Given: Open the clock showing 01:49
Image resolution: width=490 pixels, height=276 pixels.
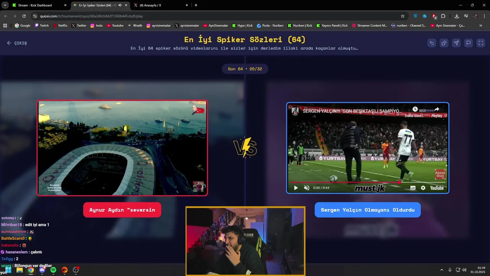Looking at the screenshot, I should pos(479,269).
